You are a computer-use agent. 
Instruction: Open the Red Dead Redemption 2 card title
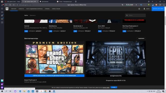130,26
